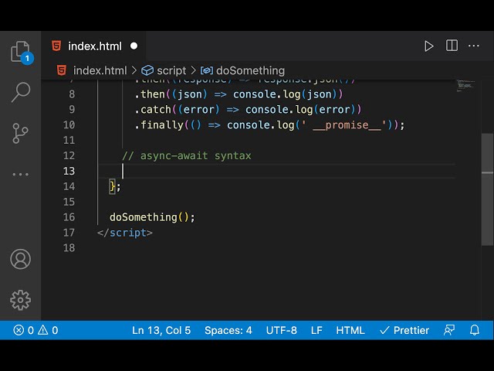Open the Explorer files view
Image resolution: width=494 pixels, height=371 pixels.
click(21, 53)
